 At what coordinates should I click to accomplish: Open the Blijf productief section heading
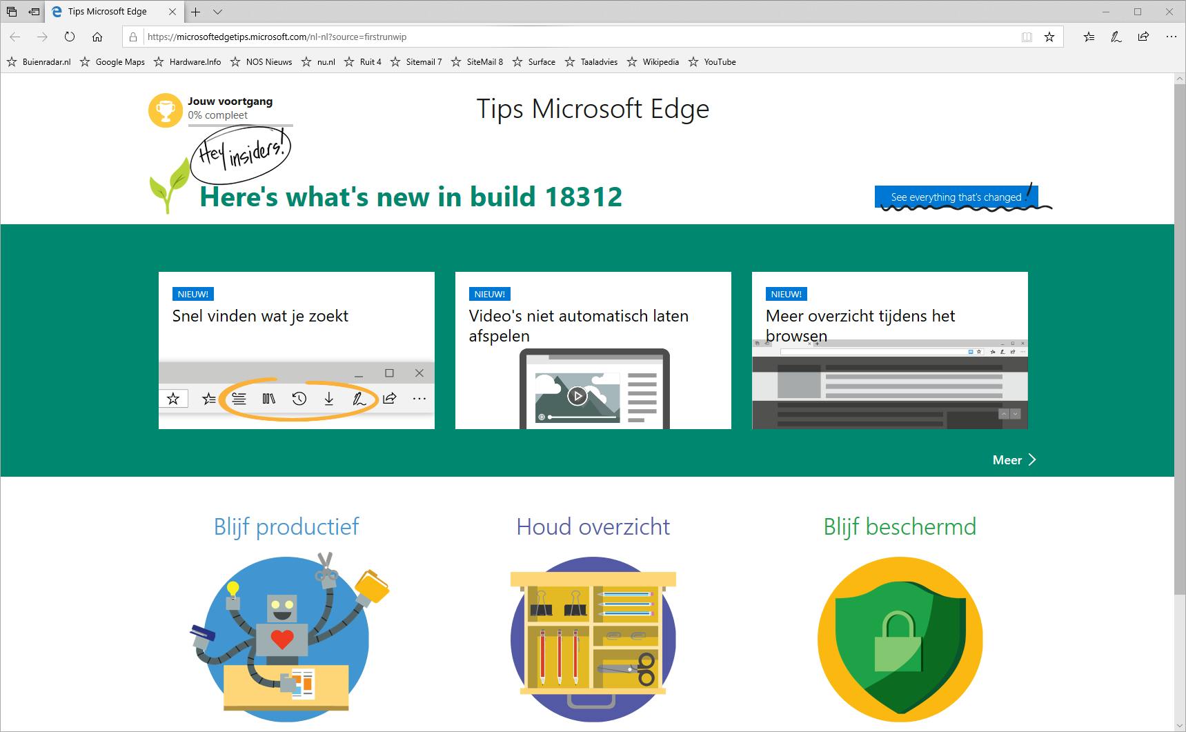(x=286, y=527)
